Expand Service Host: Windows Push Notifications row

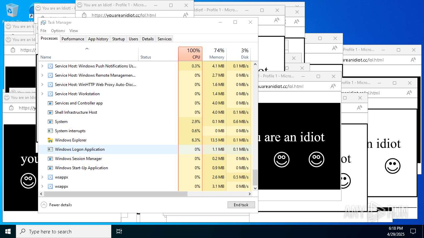42,66
